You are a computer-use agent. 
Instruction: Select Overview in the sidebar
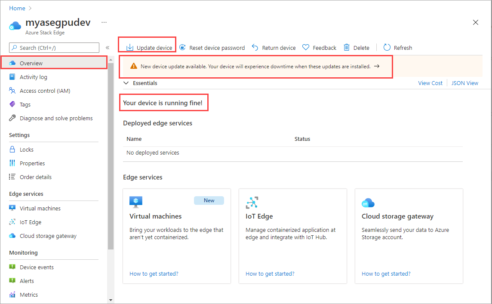30,62
